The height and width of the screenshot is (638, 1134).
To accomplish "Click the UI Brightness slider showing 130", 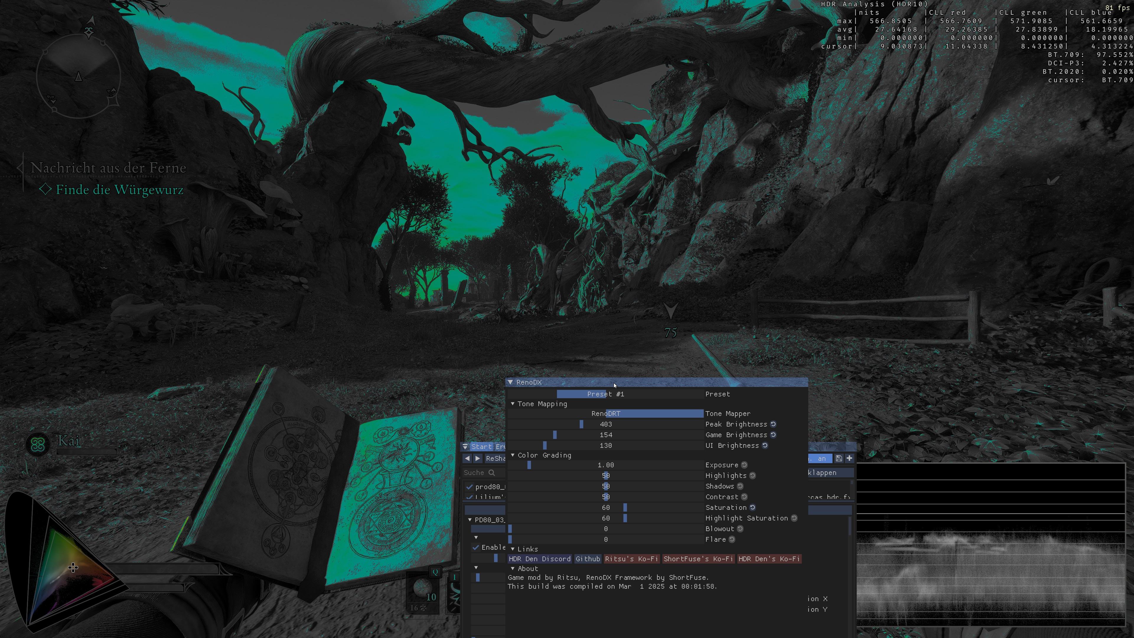I will point(606,445).
